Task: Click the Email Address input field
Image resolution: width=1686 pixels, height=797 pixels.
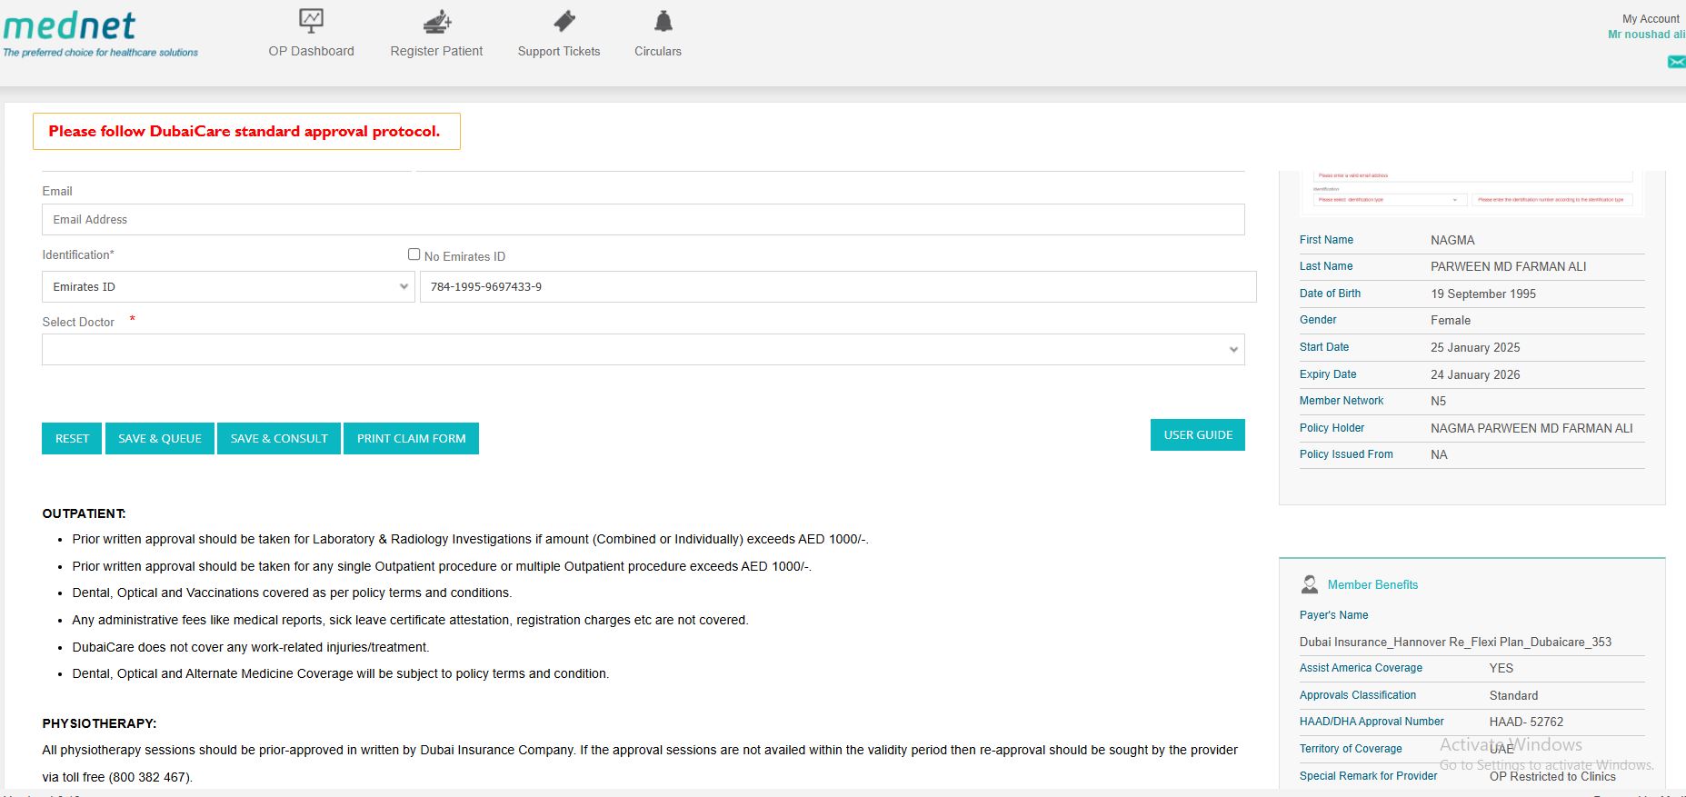Action: point(643,220)
